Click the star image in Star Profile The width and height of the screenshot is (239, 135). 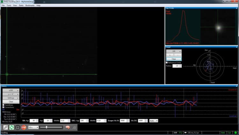(219, 28)
